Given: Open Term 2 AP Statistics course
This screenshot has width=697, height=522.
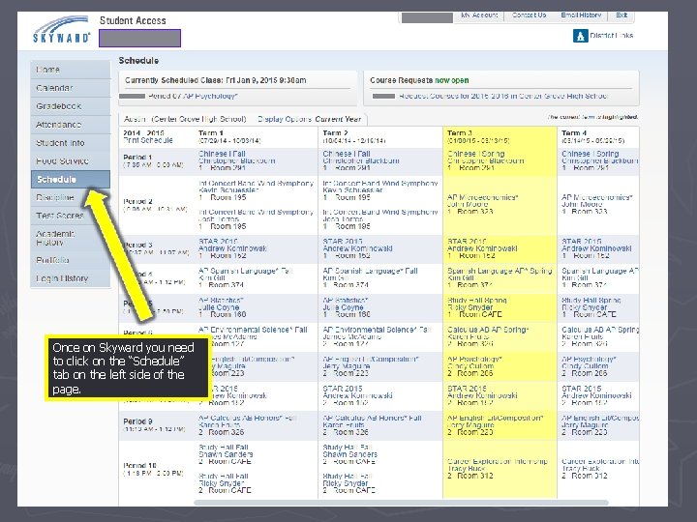Looking at the screenshot, I should pyautogui.click(x=345, y=300).
